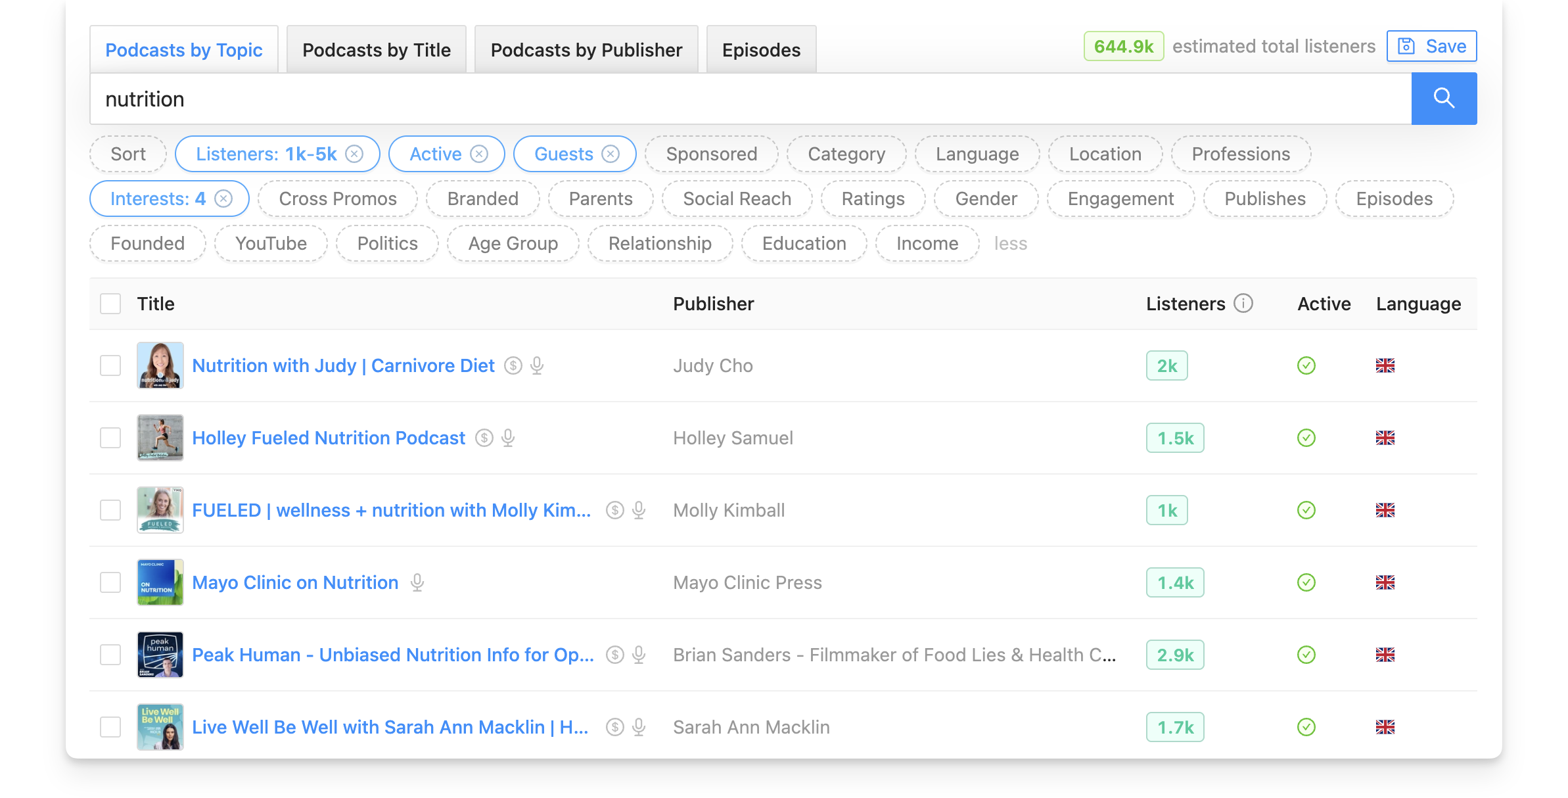
Task: Click active checkmark for Nutrition with Judy
Action: tap(1306, 365)
